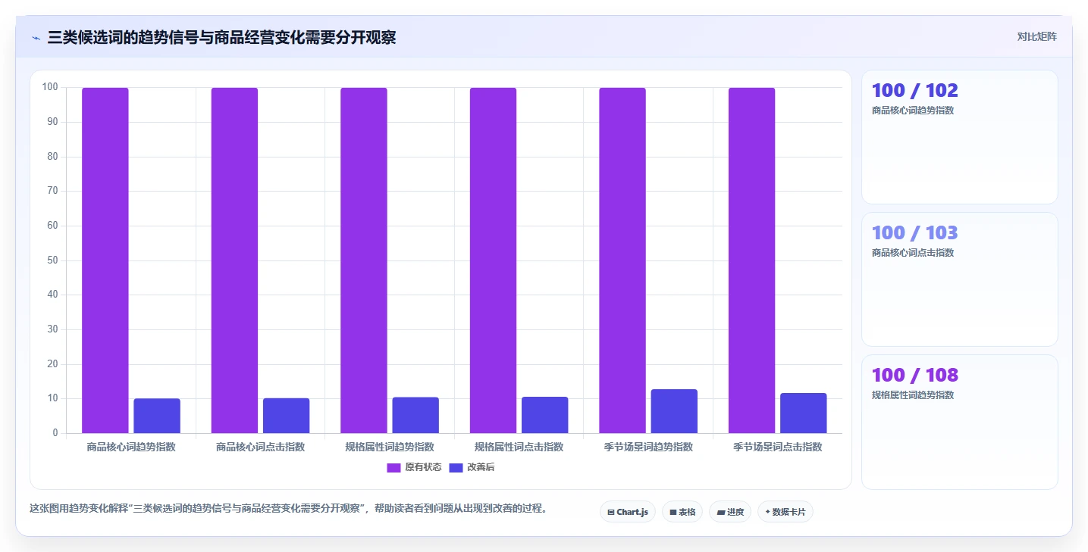Click the 原有状态 bar for 商品核心词点击指数
This screenshot has height=552, width=1088.
(x=234, y=260)
